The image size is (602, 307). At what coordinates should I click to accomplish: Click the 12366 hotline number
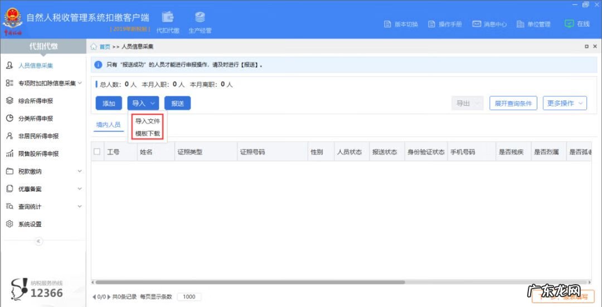click(x=46, y=293)
